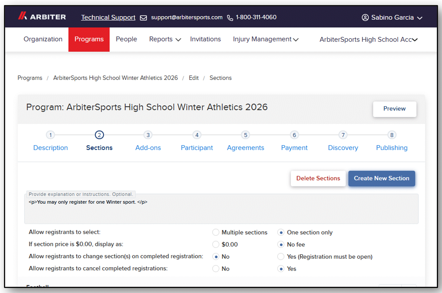442x293 pixels.
Task: Go to step 7 circle, Discovery
Action: (x=343, y=135)
